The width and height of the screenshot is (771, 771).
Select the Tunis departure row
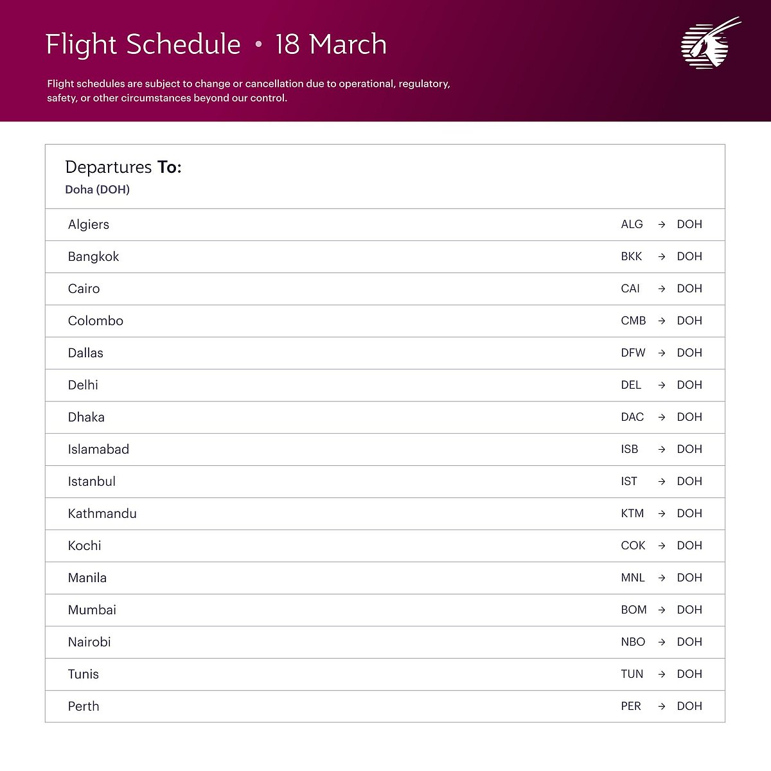pos(384,674)
